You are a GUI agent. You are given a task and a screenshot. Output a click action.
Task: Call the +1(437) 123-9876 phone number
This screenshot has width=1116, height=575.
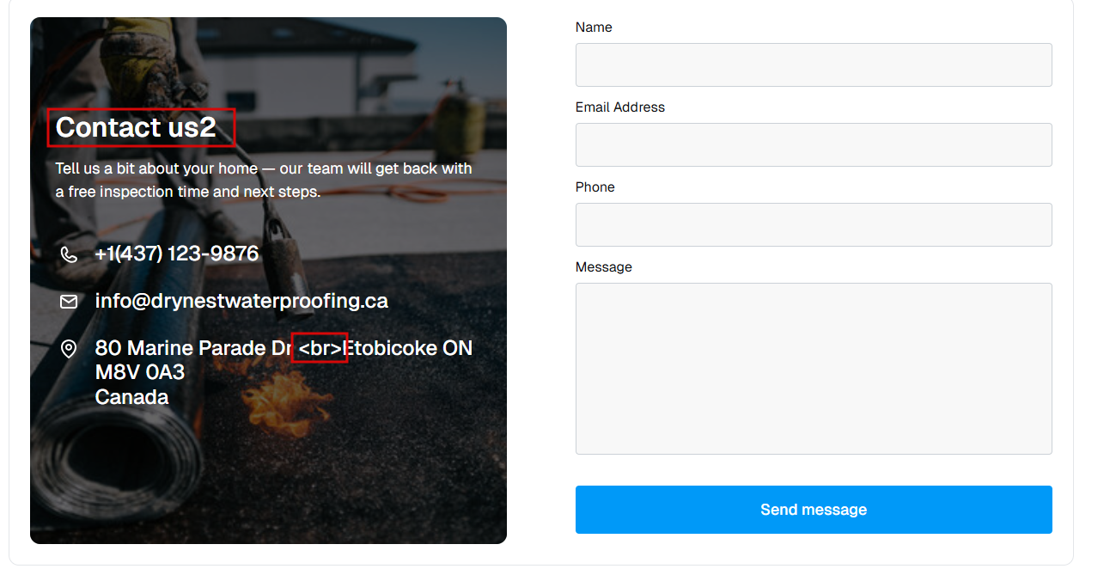pyautogui.click(x=177, y=254)
